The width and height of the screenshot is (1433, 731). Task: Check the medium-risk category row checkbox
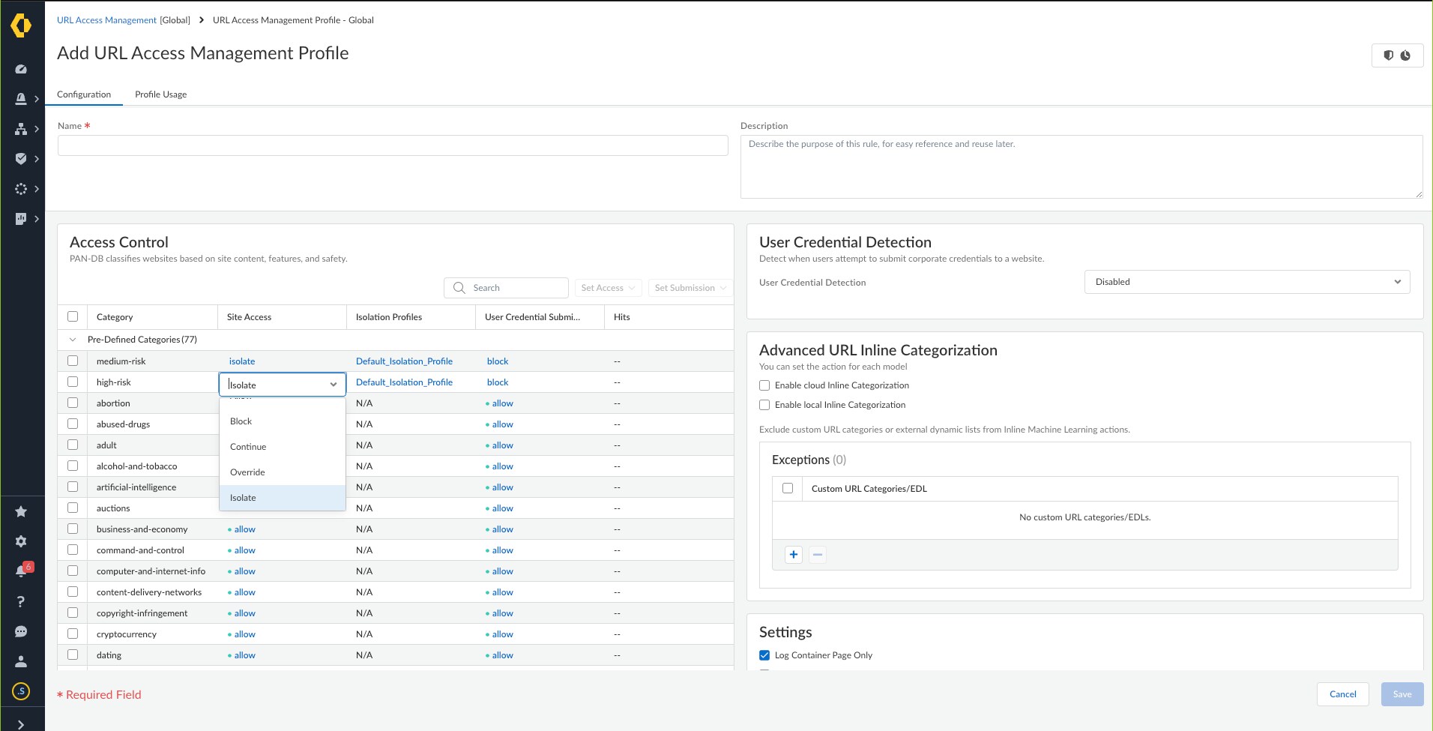73,361
